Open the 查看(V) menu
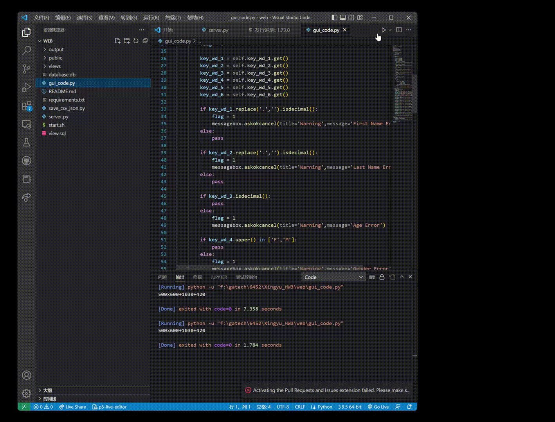555x422 pixels. (106, 18)
